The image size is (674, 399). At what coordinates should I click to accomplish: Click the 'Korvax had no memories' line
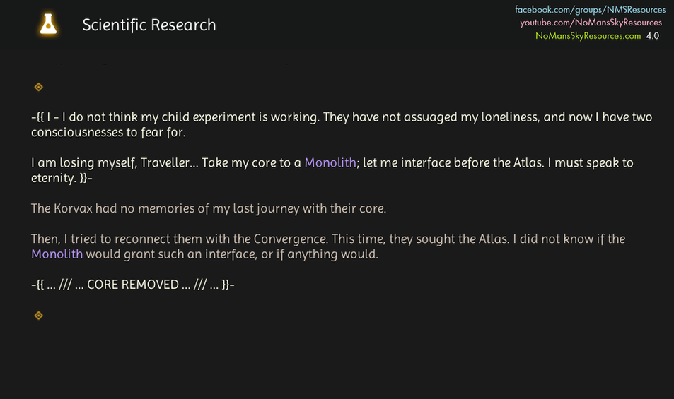click(209, 208)
